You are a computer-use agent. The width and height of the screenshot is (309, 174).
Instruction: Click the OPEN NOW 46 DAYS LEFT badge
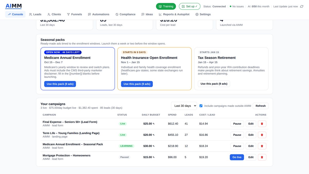[x=63, y=52]
